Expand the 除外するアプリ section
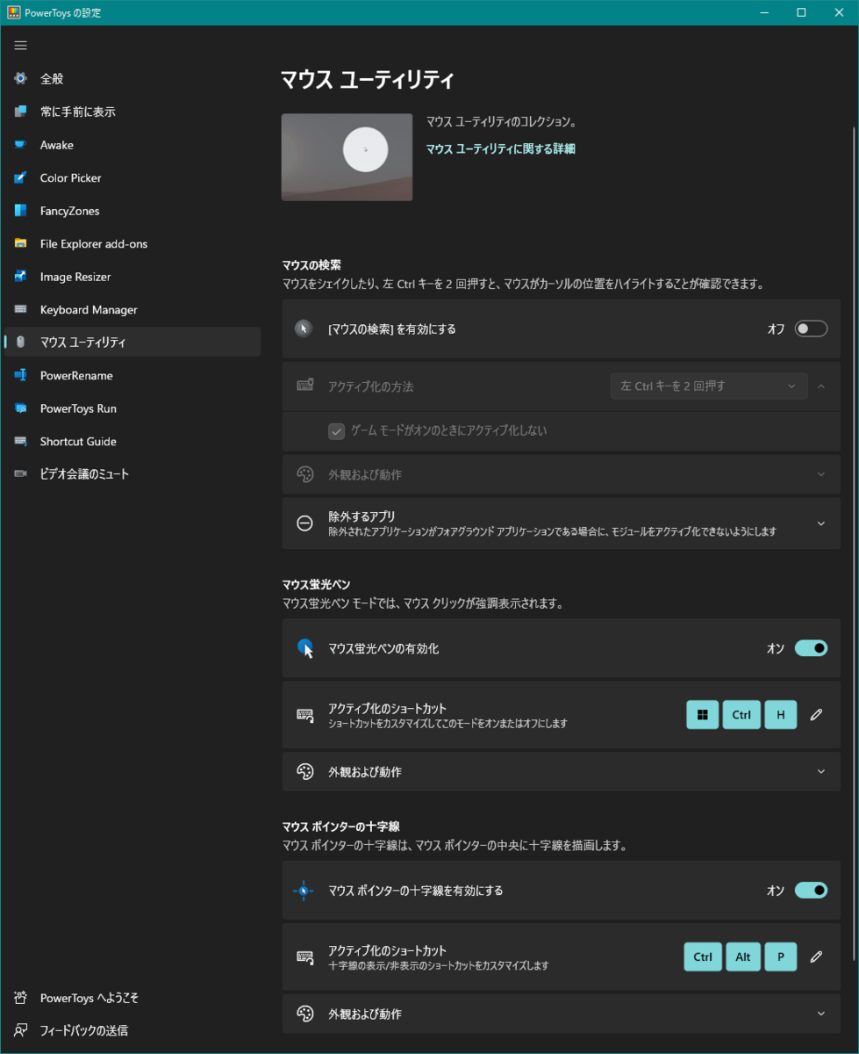Image resolution: width=859 pixels, height=1054 pixels. (821, 523)
